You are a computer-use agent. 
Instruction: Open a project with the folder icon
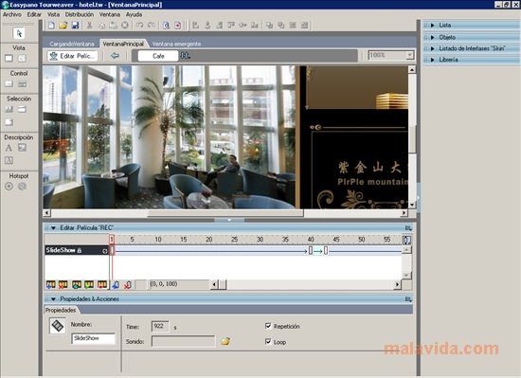(63, 26)
